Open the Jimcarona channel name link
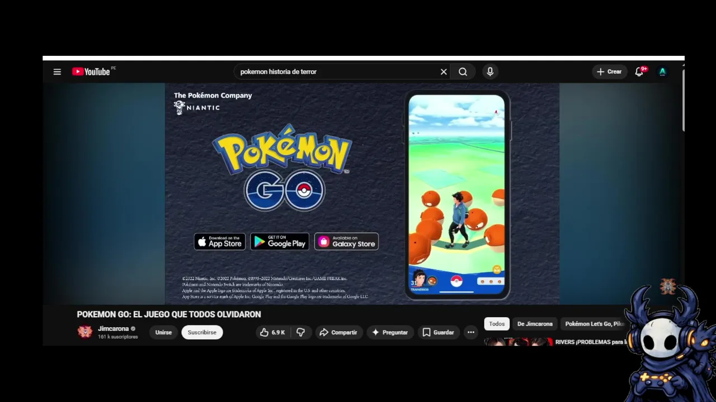 pos(114,329)
